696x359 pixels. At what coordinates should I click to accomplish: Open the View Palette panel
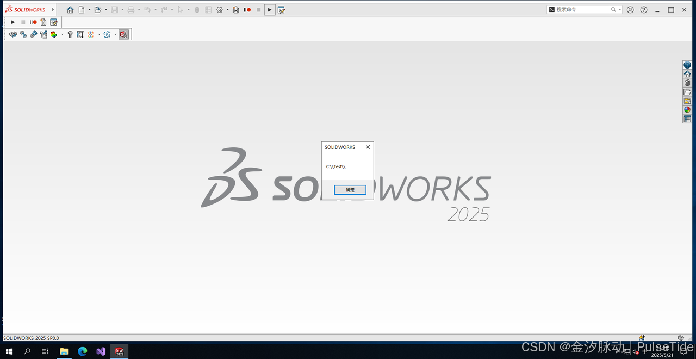tap(687, 100)
